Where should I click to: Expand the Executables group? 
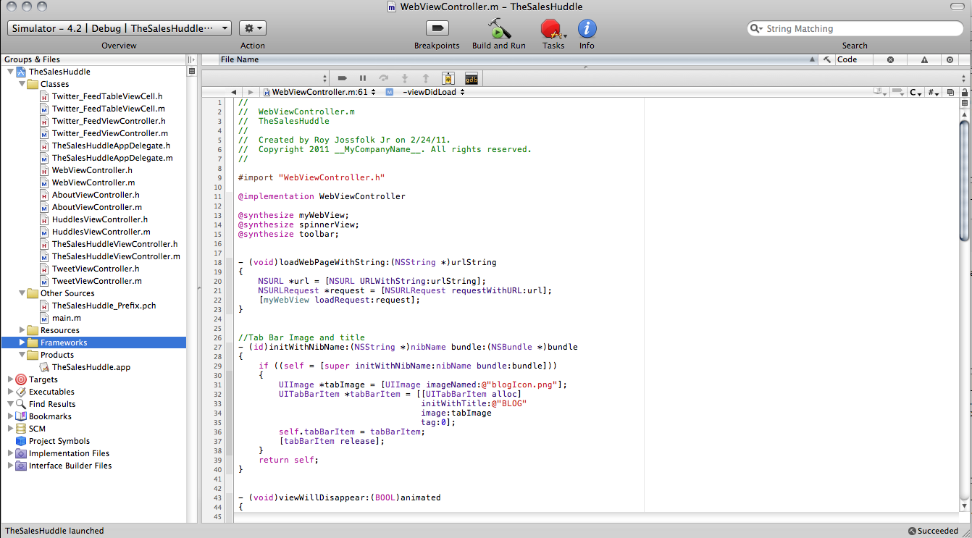pyautogui.click(x=10, y=392)
